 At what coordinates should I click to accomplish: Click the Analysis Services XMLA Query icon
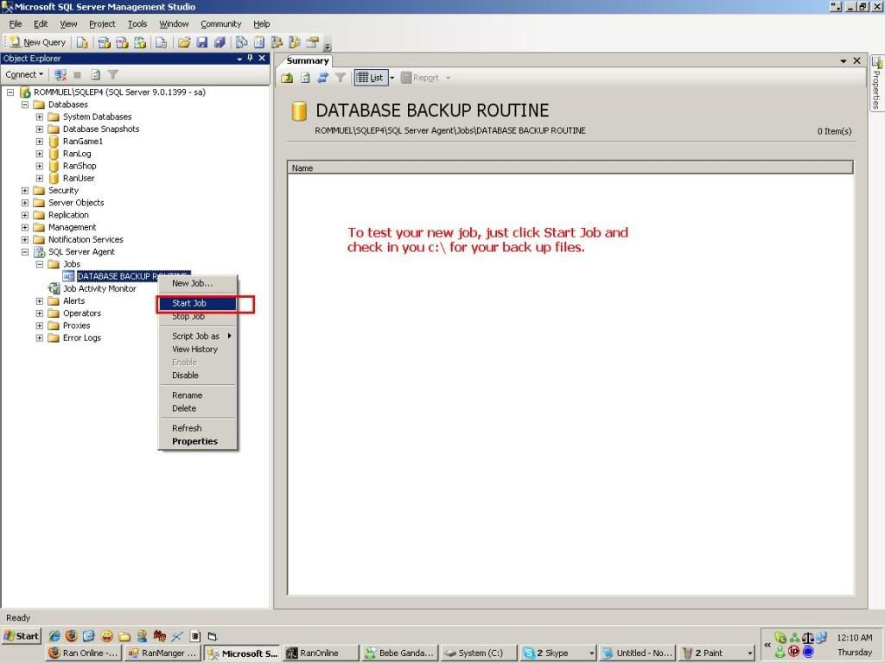click(140, 42)
